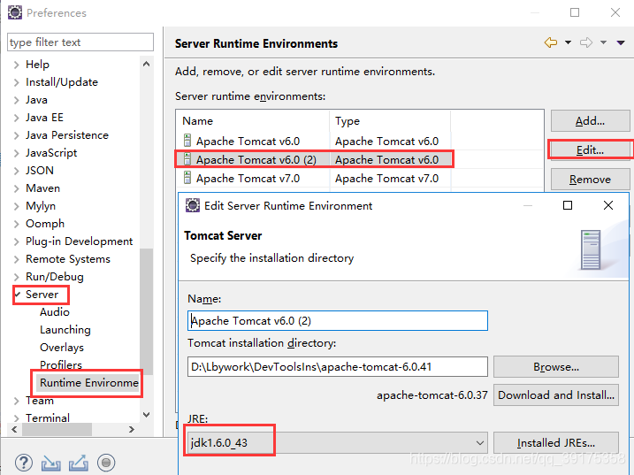This screenshot has width=634, height=475.
Task: Select Audio under Server
Action: point(55,312)
